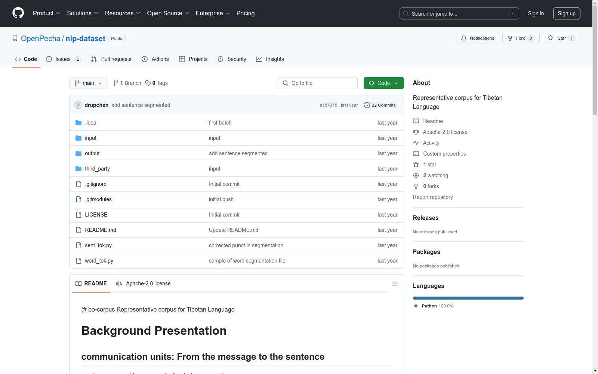Image resolution: width=598 pixels, height=374 pixels.
Task: Open the output folder
Action: pyautogui.click(x=92, y=153)
